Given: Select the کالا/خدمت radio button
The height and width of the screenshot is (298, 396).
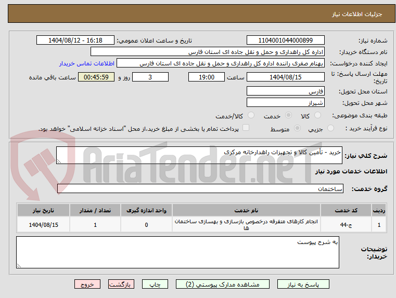Looking at the screenshot, I should [251, 115].
